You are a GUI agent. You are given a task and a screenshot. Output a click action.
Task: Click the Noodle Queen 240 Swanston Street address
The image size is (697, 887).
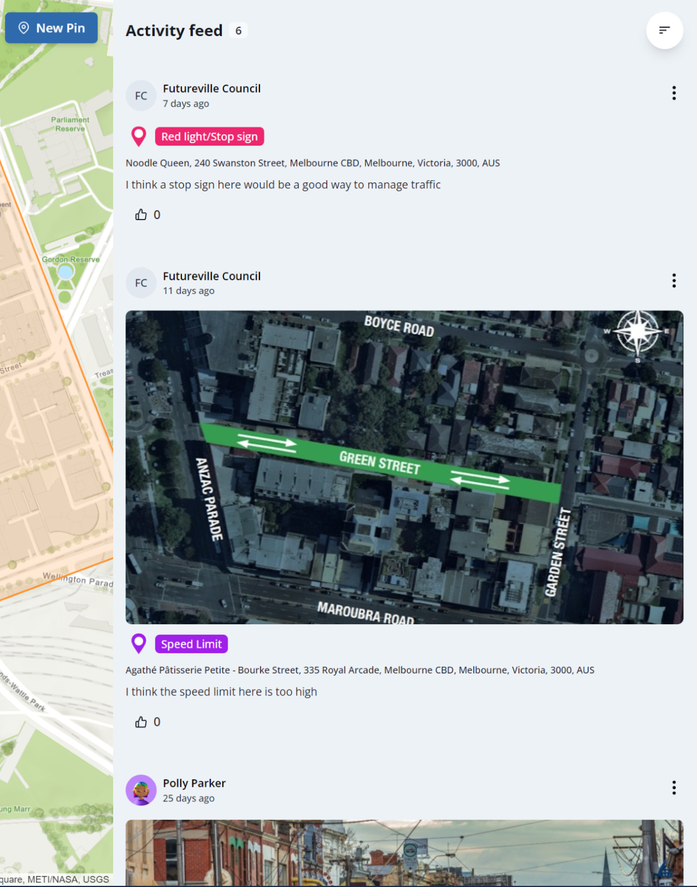[x=313, y=163]
